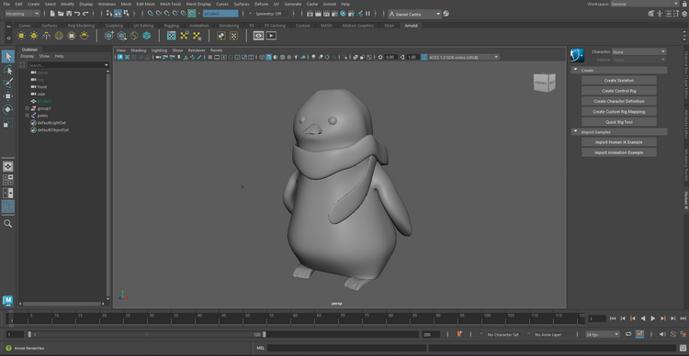Click the New Scene icon
Image resolution: width=689 pixels, height=356 pixels.
[x=52, y=14]
